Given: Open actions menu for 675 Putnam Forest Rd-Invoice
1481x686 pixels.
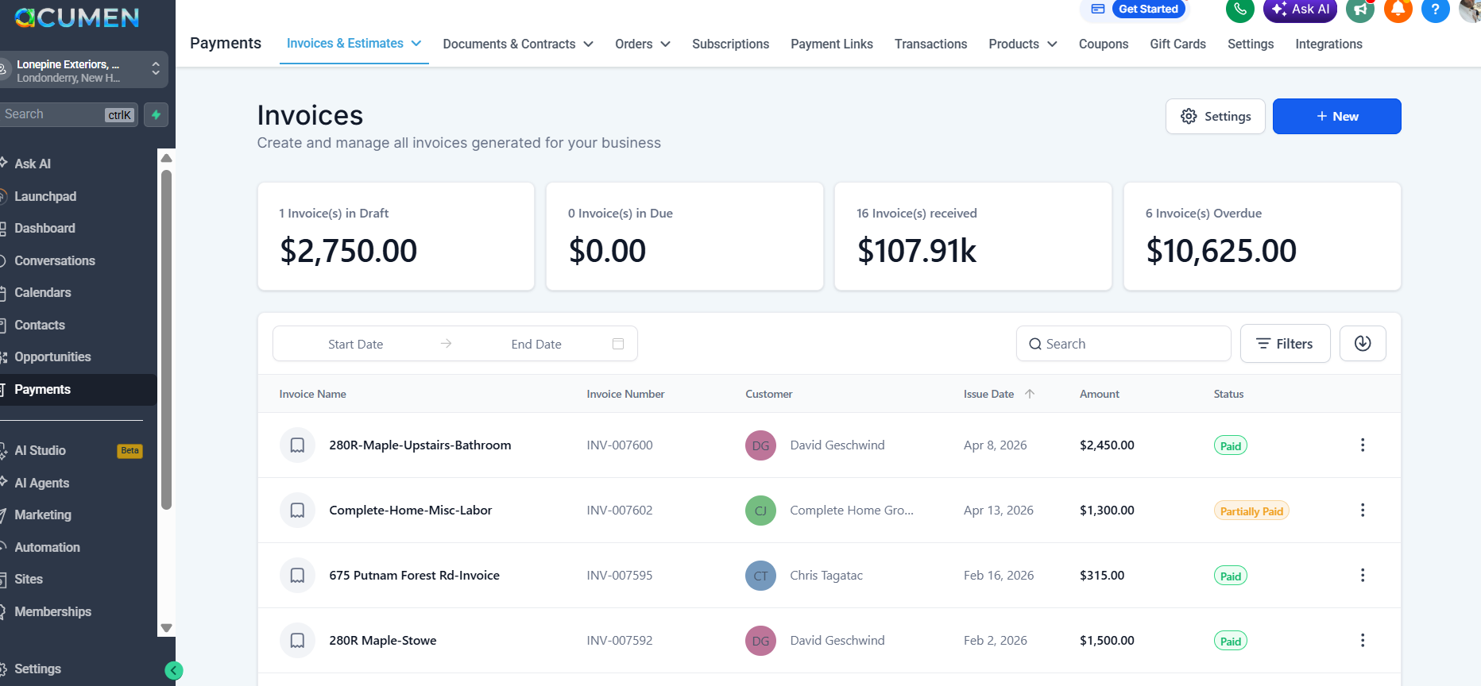Looking at the screenshot, I should [x=1363, y=576].
